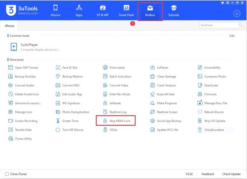Launch 3uPlayer tool
247x179 pixels.
coord(159,68)
